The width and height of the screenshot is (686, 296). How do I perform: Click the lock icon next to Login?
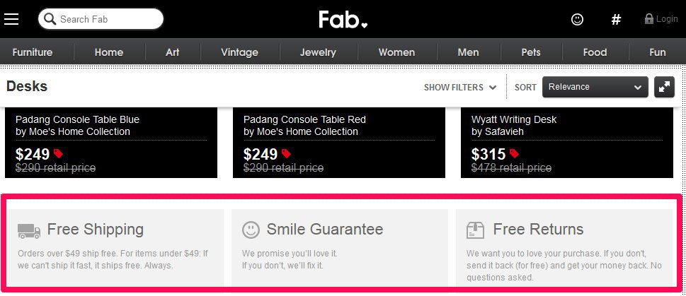tap(648, 19)
